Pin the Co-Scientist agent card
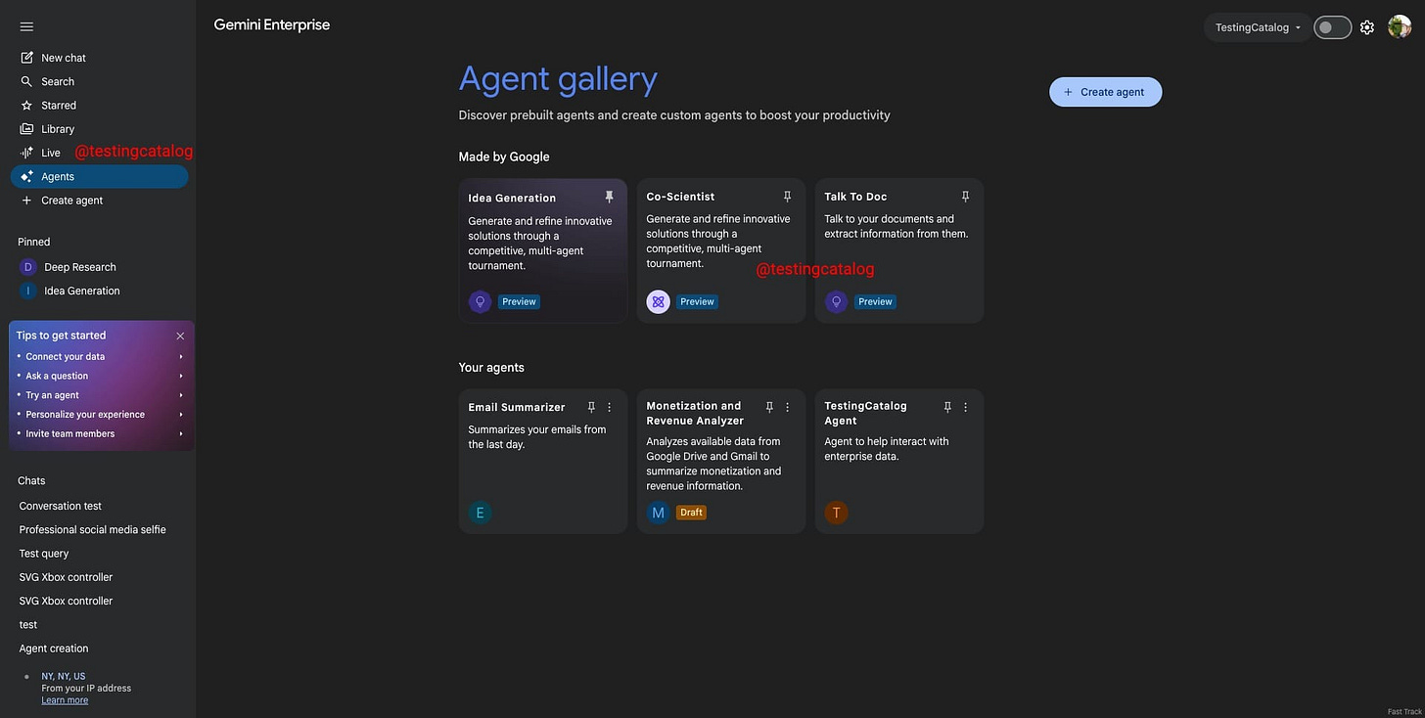The width and height of the screenshot is (1425, 718). click(x=787, y=197)
